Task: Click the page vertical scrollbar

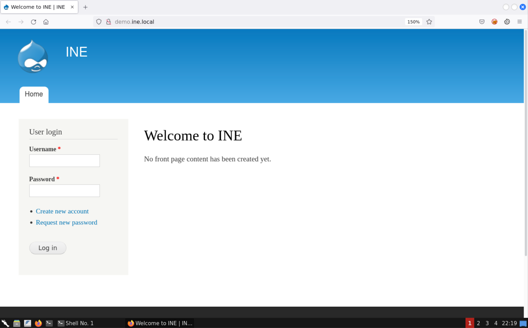Action: [x=526, y=143]
